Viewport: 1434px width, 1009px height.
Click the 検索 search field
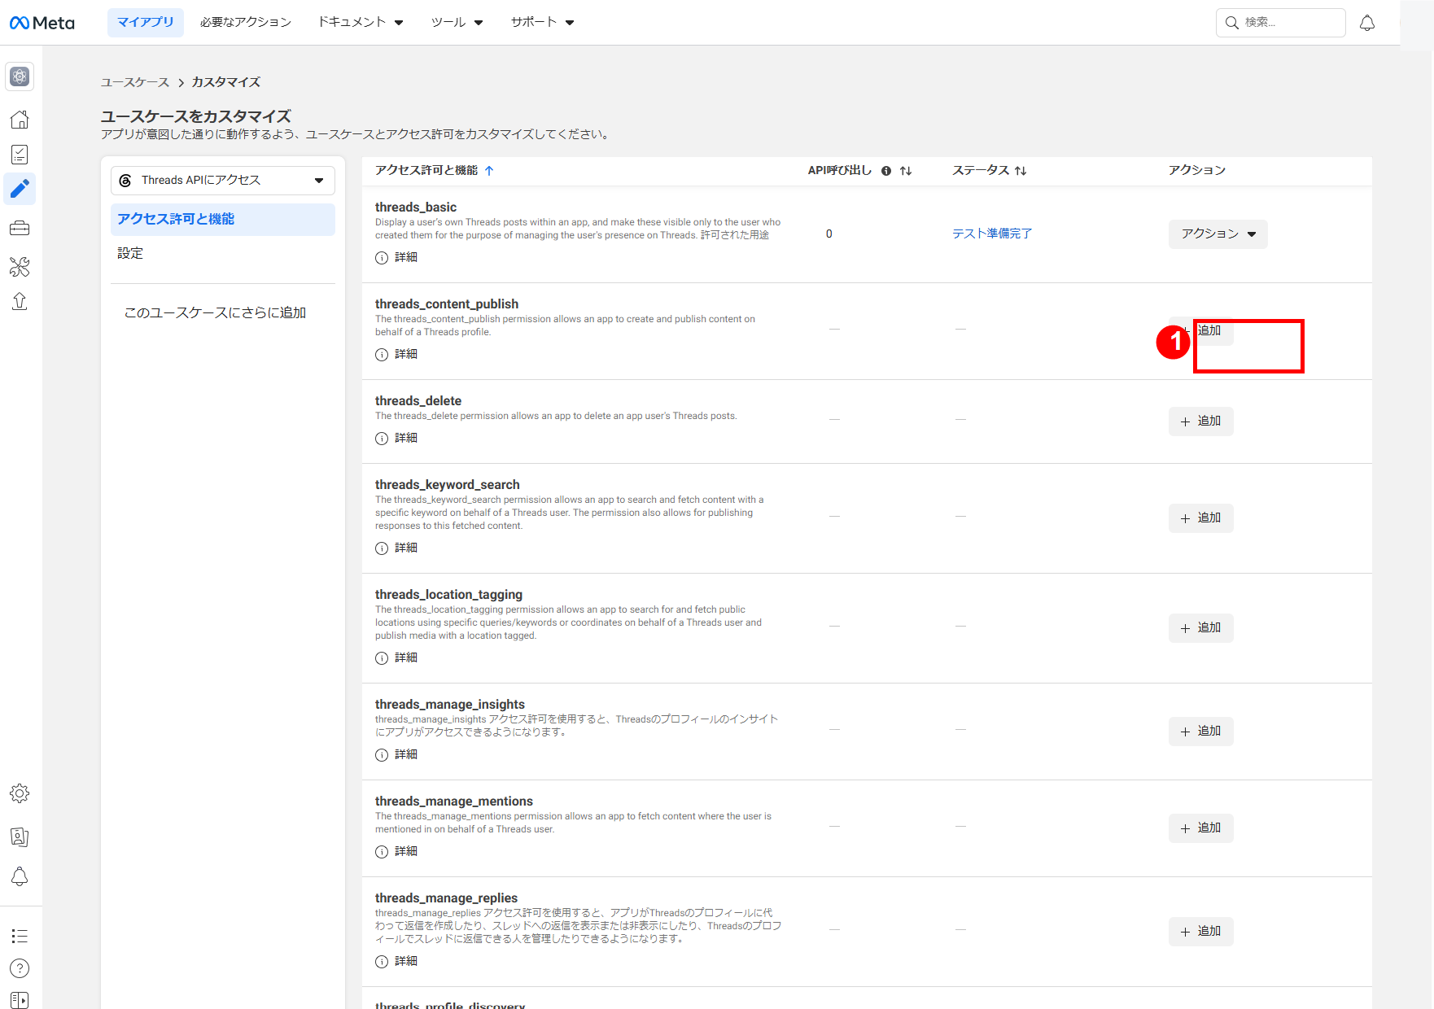pyautogui.click(x=1280, y=23)
